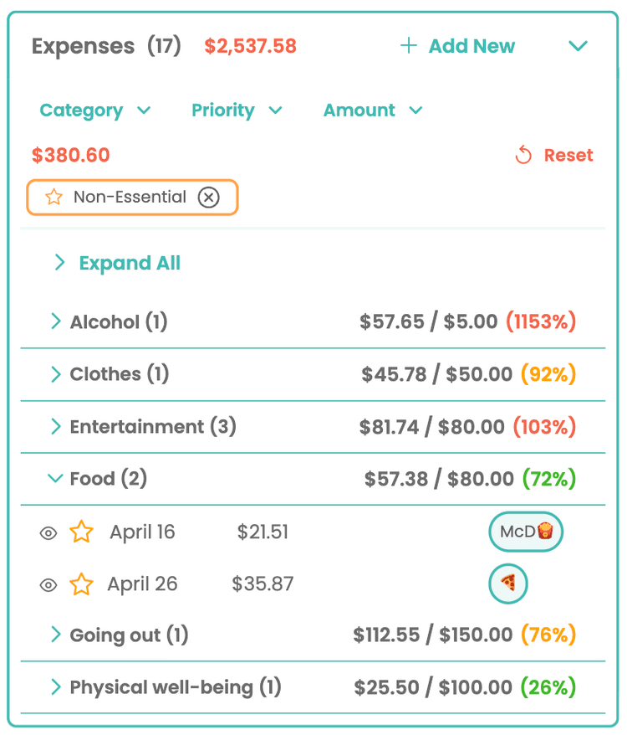The image size is (627, 735).
Task: Toggle visibility of the April 26 expense
Action: click(48, 583)
